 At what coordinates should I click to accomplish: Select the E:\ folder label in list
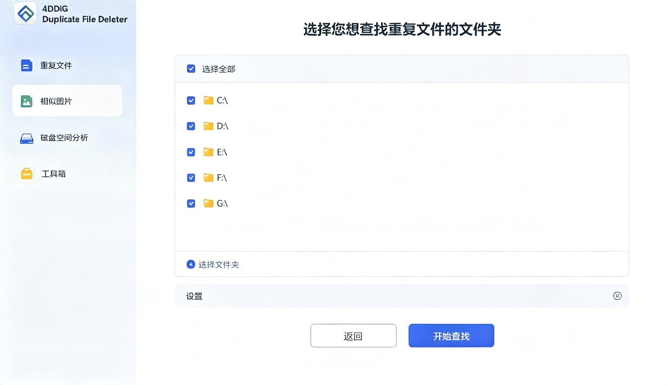tap(222, 152)
